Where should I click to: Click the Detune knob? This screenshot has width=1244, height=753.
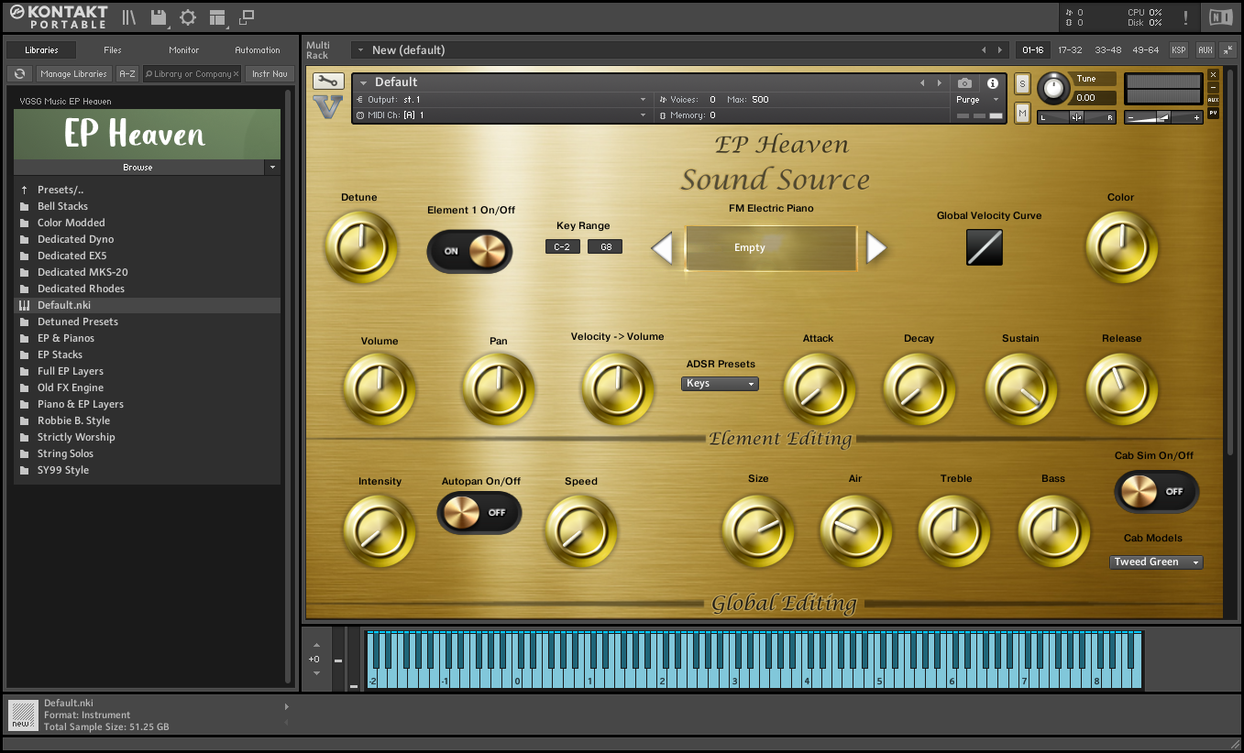click(x=361, y=247)
